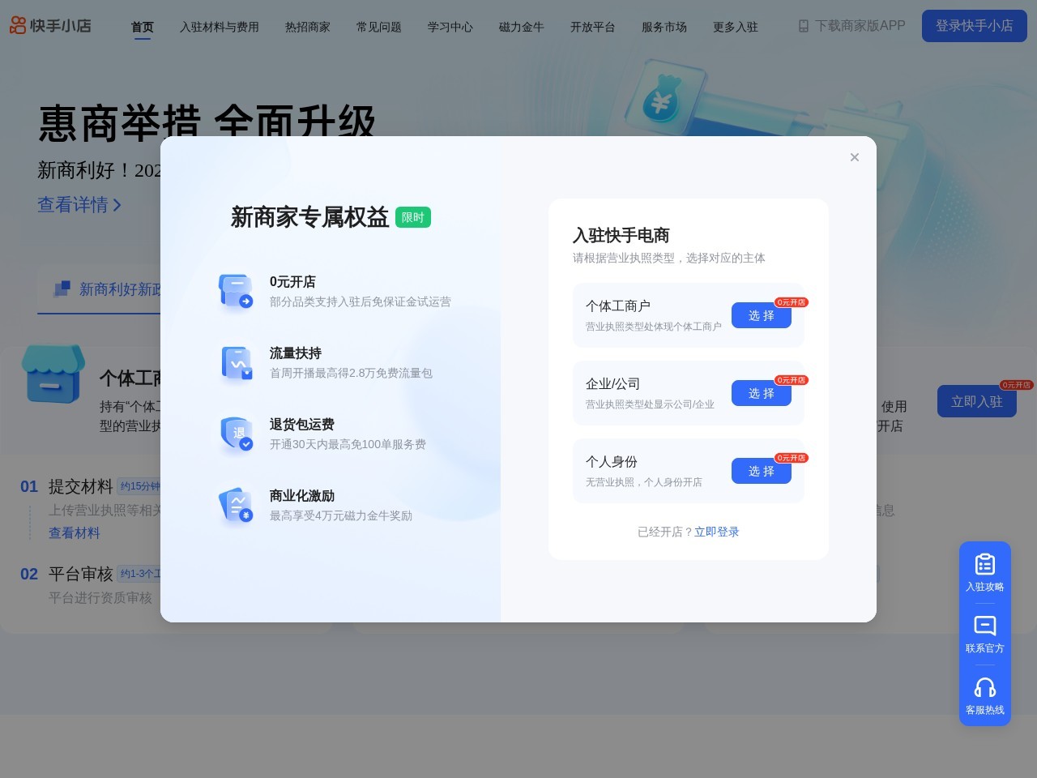Screen dimensions: 1037x778
Task: Open the 学习中心 nav item
Action: click(x=450, y=27)
